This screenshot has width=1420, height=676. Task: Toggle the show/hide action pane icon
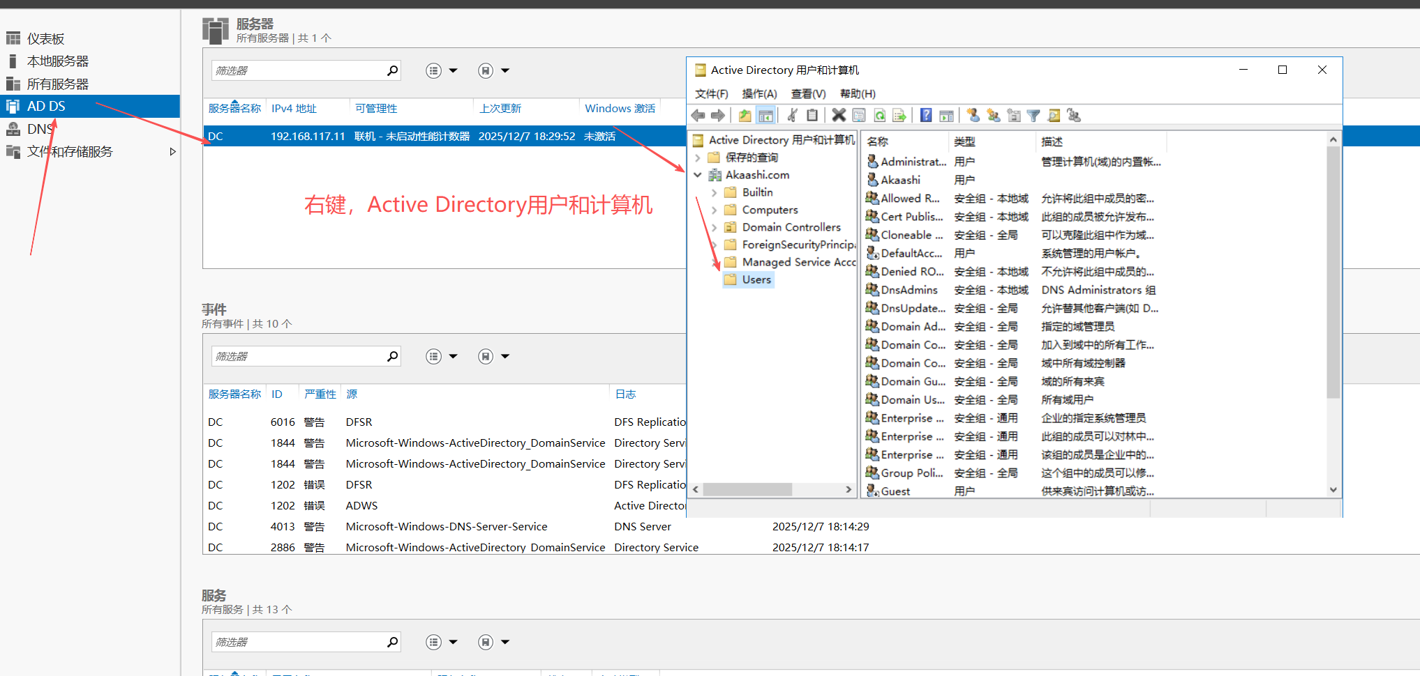pyautogui.click(x=946, y=116)
